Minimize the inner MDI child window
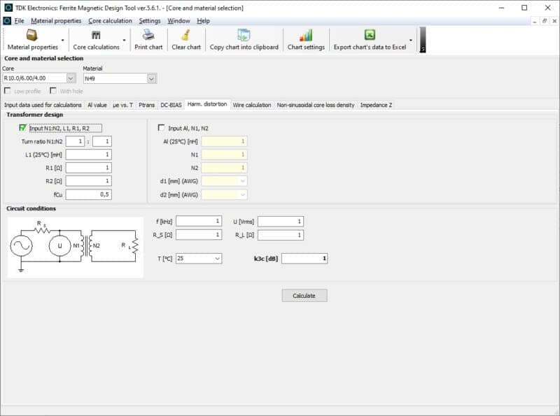The height and width of the screenshot is (416, 560). pos(534,21)
